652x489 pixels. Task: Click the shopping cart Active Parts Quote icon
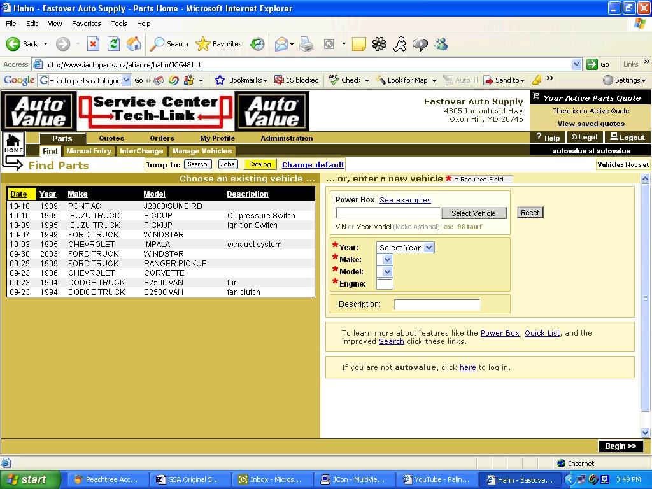(536, 97)
